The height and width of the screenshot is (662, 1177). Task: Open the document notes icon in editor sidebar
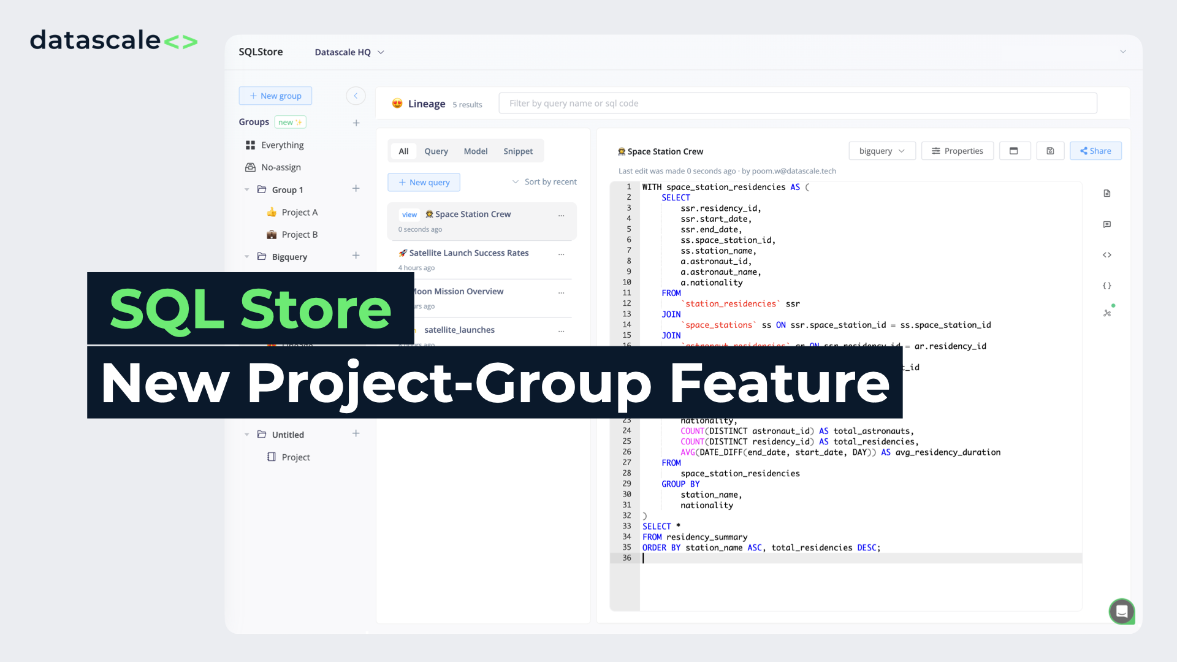pos(1107,194)
